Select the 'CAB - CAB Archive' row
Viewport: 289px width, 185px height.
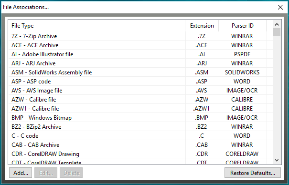tap(140, 145)
